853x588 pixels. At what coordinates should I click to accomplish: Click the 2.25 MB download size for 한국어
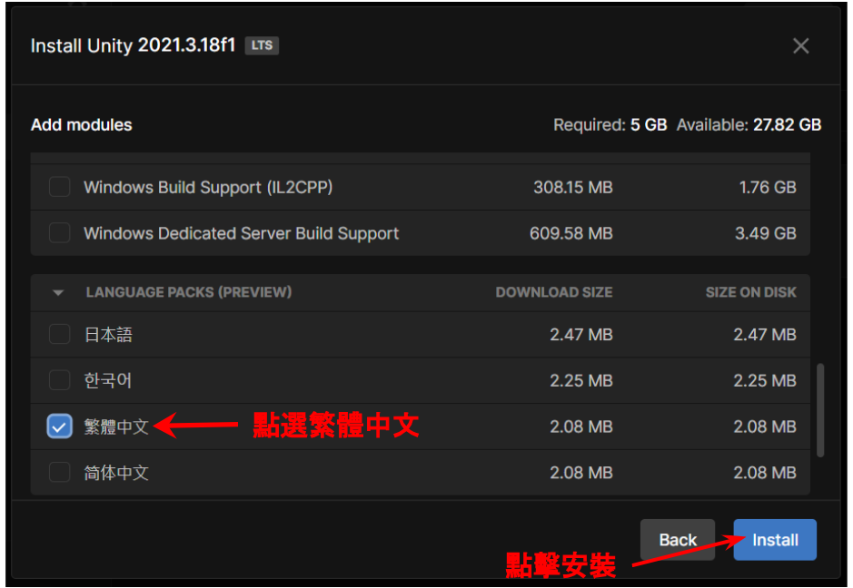[581, 381]
